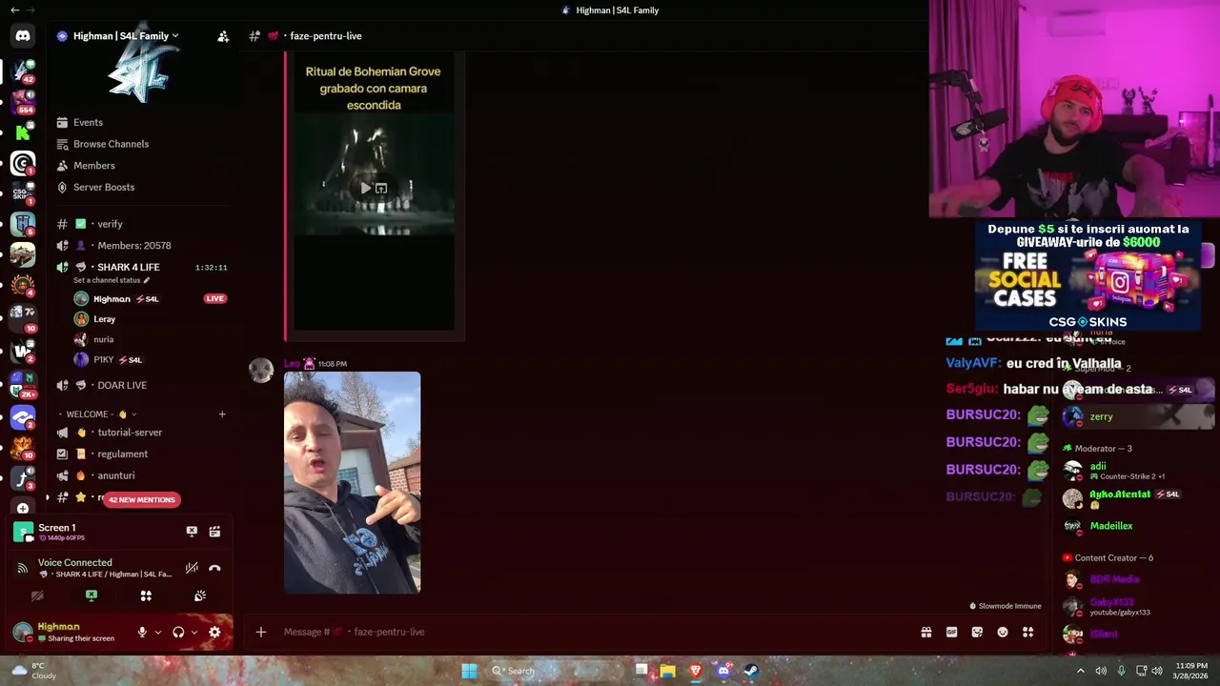The height and width of the screenshot is (686, 1220).
Task: Open emoji picker
Action: tap(1003, 632)
